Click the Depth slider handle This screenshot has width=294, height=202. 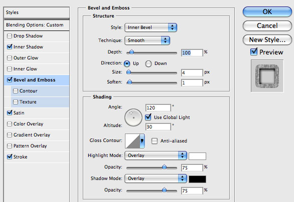coord(131,52)
